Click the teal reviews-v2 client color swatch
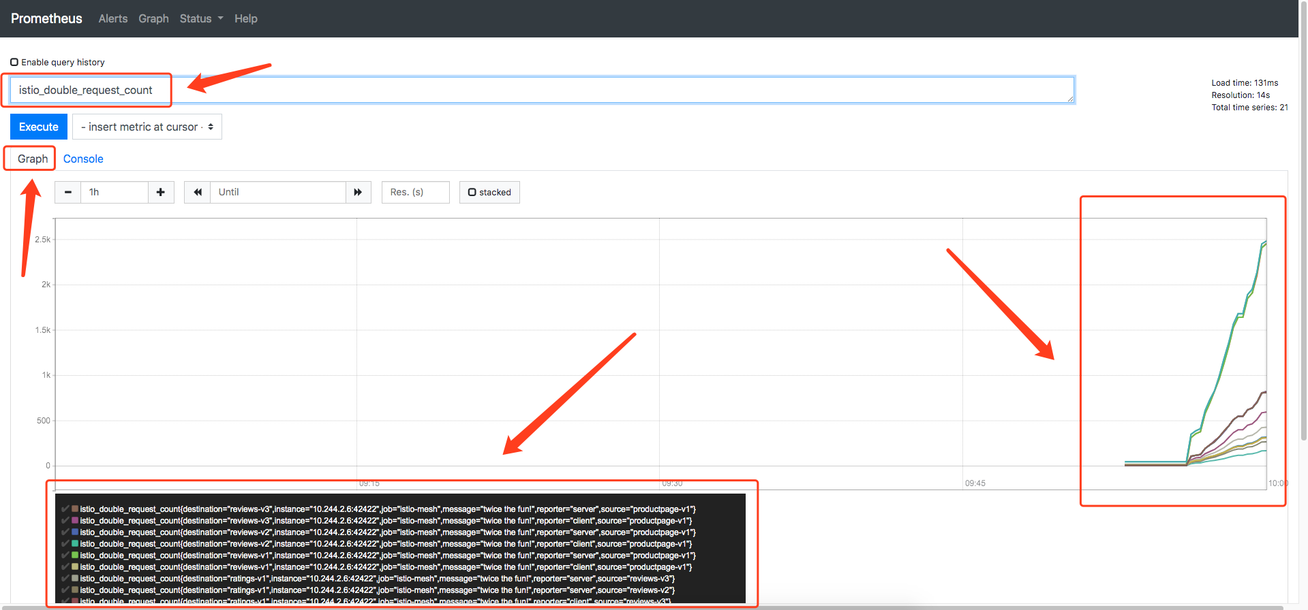 (75, 544)
